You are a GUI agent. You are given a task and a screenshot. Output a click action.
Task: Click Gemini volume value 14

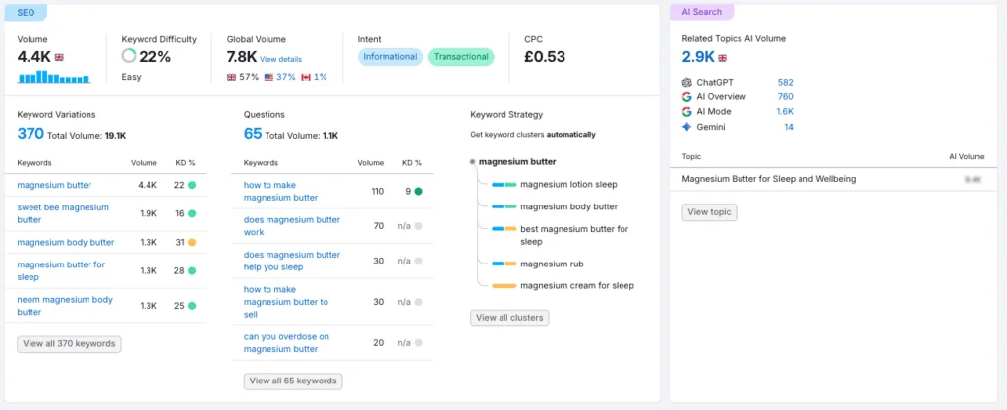789,127
